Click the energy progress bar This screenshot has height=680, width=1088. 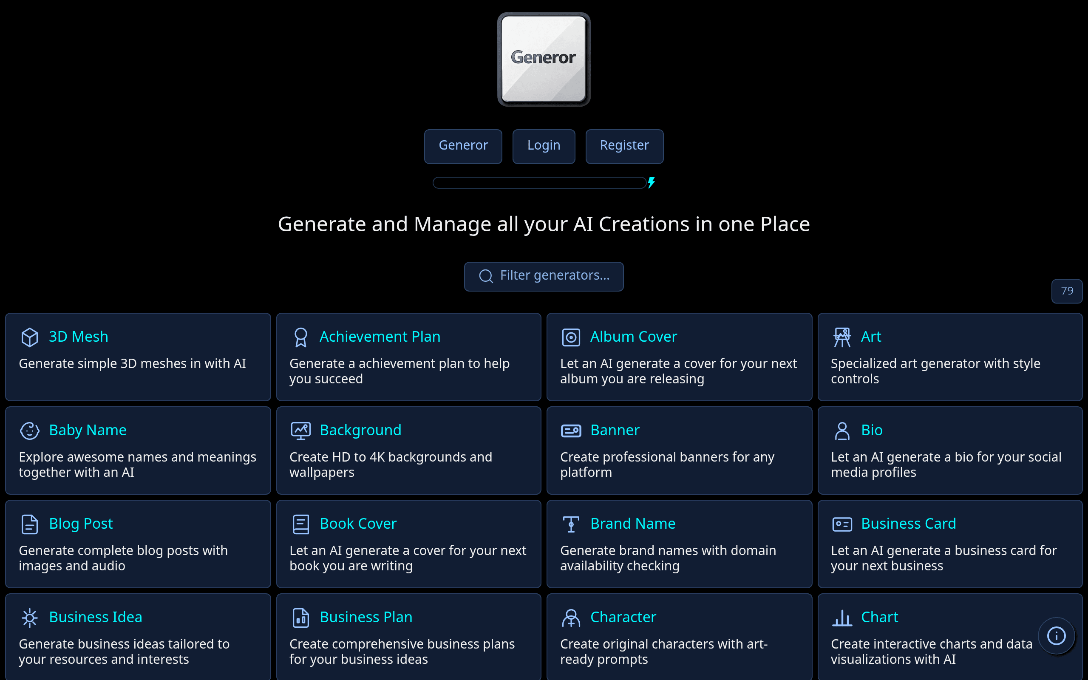click(x=539, y=183)
